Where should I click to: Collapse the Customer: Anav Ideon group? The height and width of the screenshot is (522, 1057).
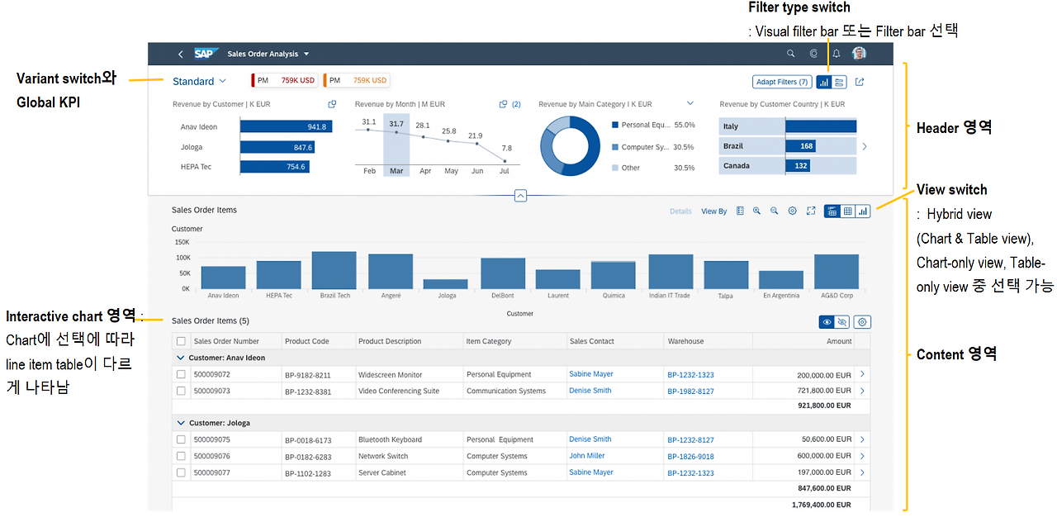coord(181,358)
